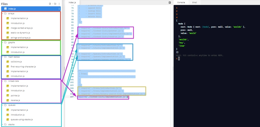Click the console input prompt cursor
The image size is (260, 127).
(179, 58)
